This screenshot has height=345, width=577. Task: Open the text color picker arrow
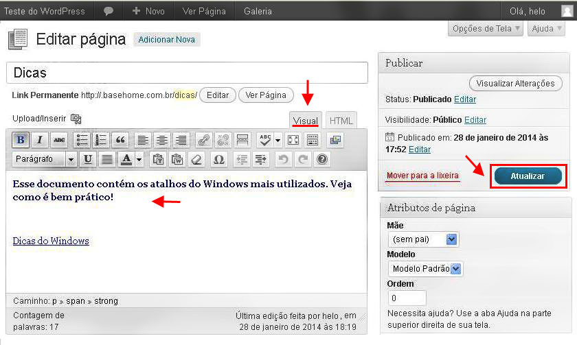pos(139,160)
